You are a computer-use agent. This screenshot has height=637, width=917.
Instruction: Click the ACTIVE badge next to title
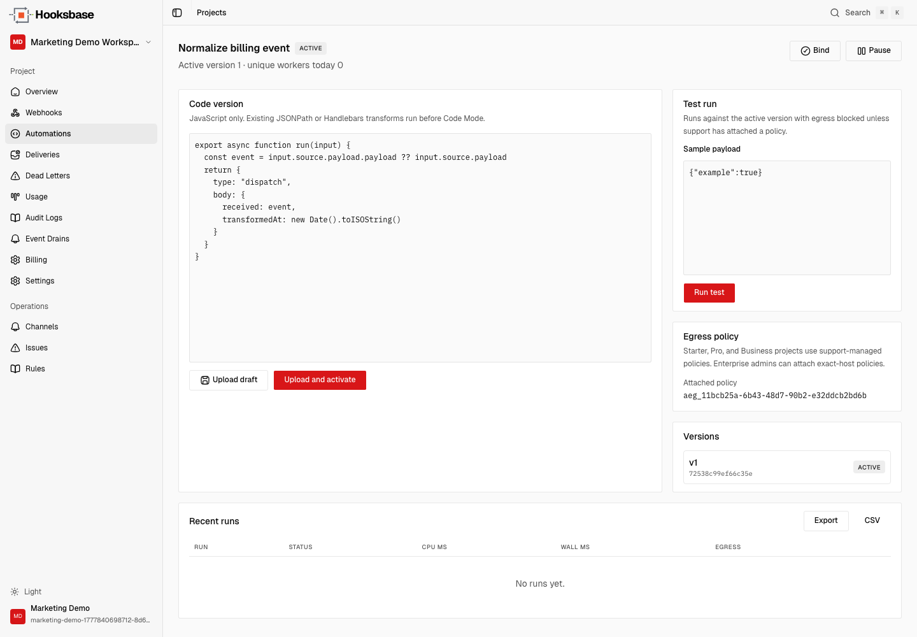tap(311, 48)
